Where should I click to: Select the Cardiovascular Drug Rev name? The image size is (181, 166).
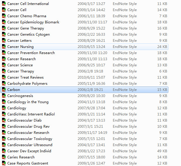click(28, 127)
